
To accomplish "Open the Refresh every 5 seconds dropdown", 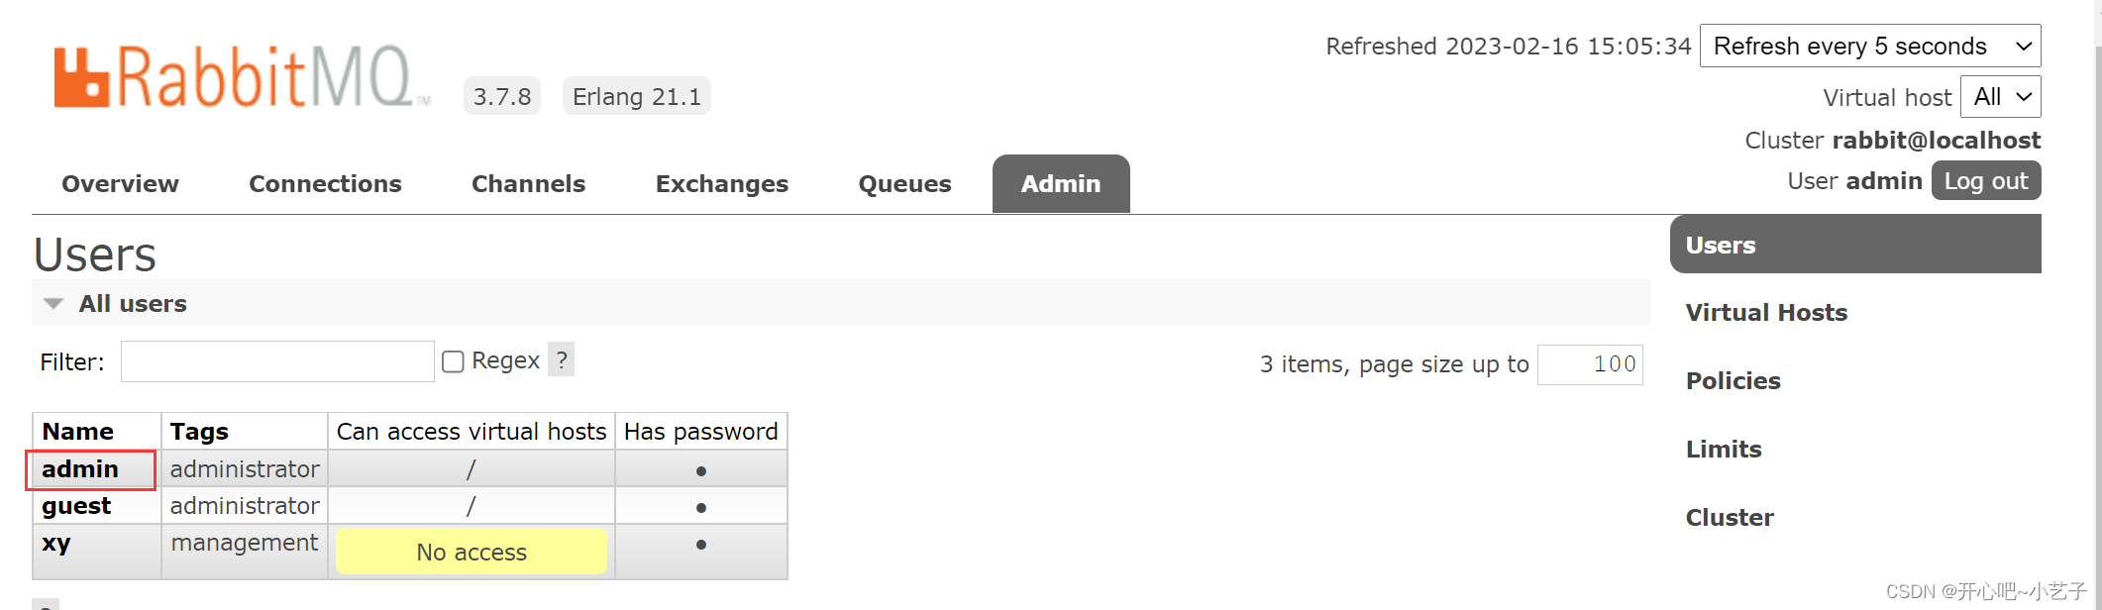I will (x=1870, y=46).
